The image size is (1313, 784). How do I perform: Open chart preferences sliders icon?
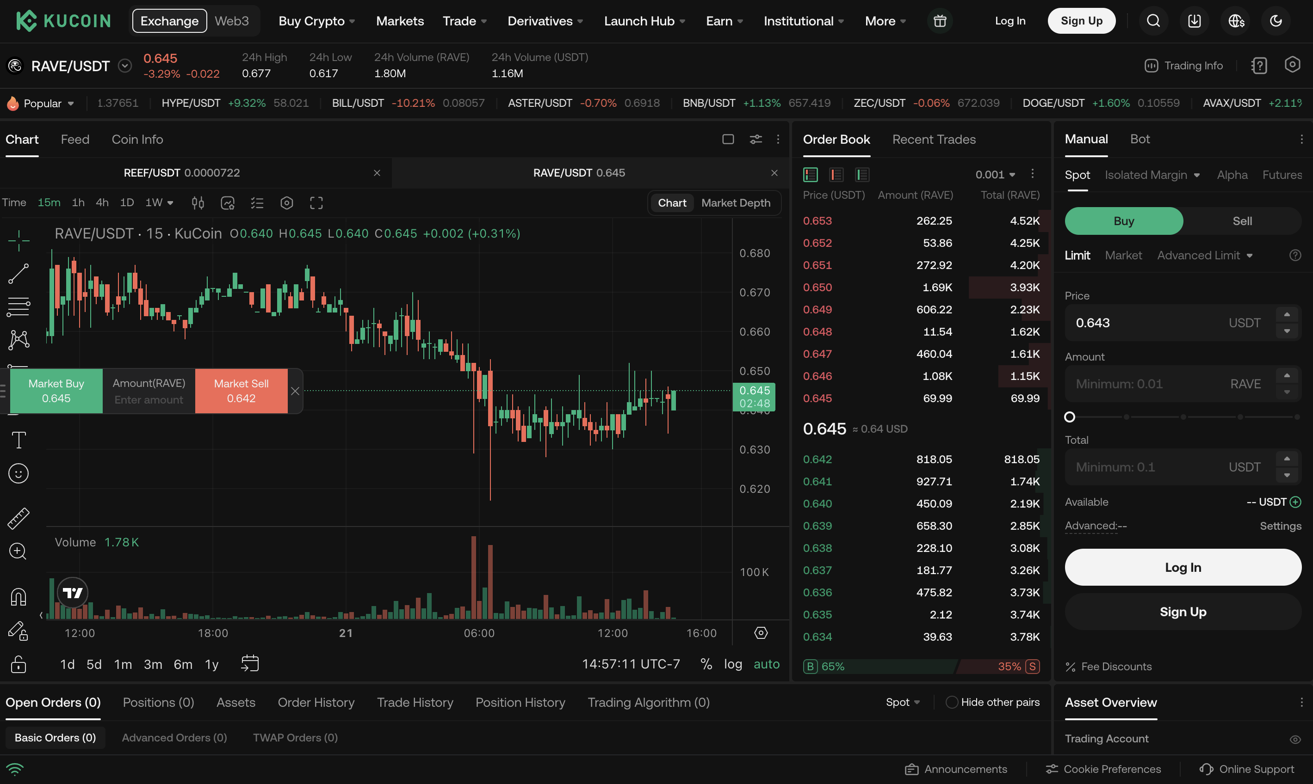[x=756, y=139]
